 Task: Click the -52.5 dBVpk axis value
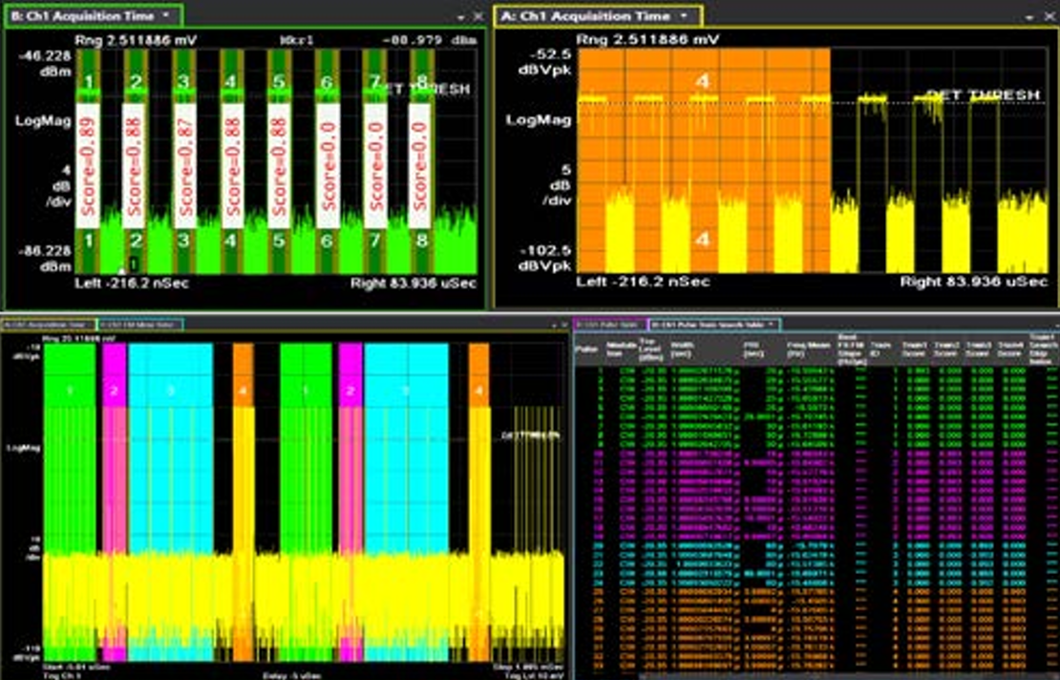pyautogui.click(x=545, y=61)
